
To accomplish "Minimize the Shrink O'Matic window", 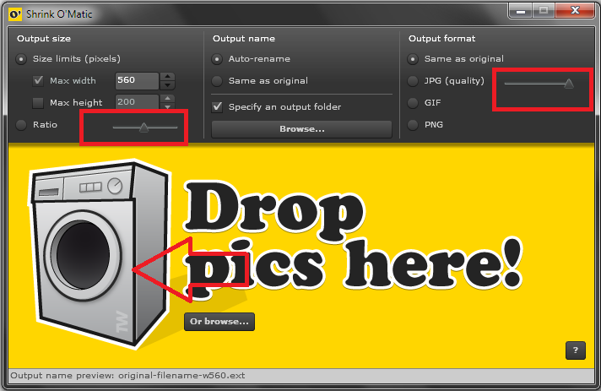I will [x=521, y=11].
